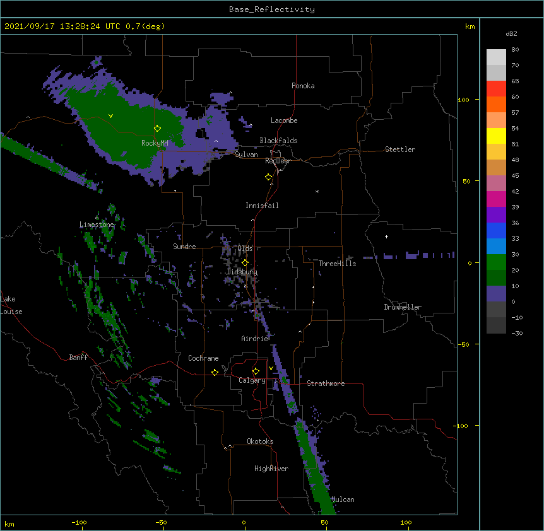The image size is (544, 531).
Task: Click the Ponoka city label
Action: pyautogui.click(x=303, y=86)
